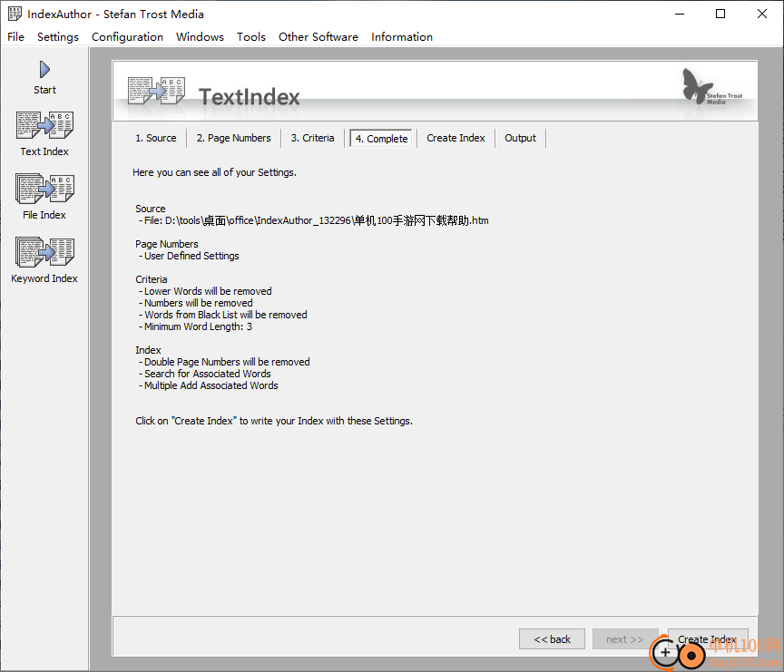This screenshot has width=784, height=672.
Task: Close the IndexAuthor window
Action: pos(762,14)
